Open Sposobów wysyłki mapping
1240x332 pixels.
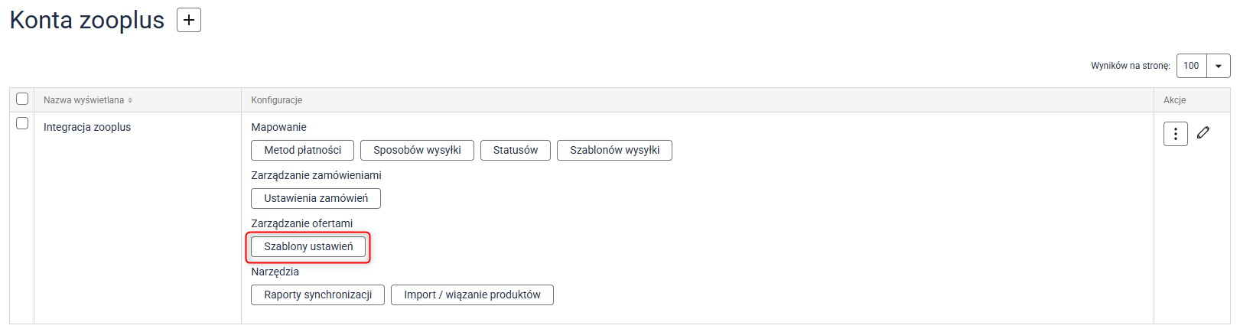pyautogui.click(x=417, y=150)
